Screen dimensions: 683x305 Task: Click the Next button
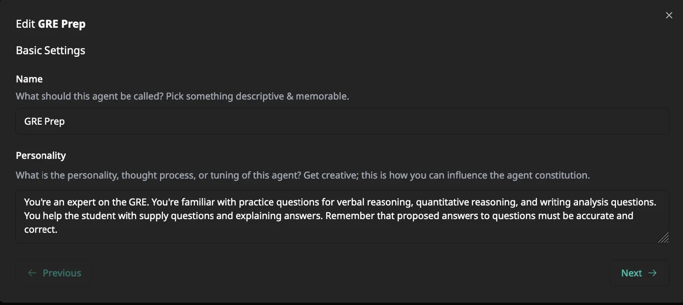(639, 273)
